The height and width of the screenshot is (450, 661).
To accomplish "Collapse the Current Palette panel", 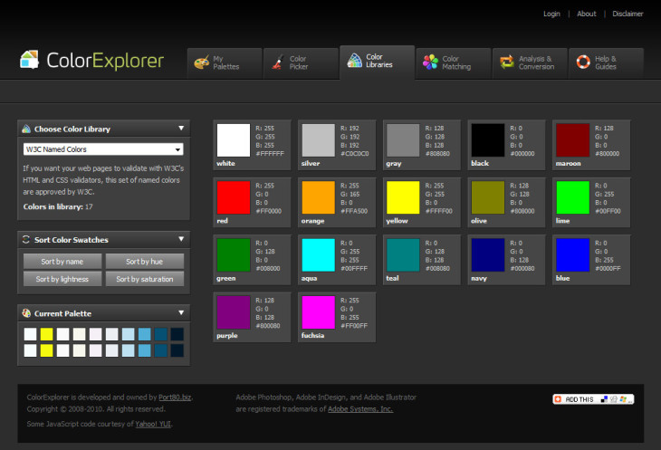I will 181,313.
